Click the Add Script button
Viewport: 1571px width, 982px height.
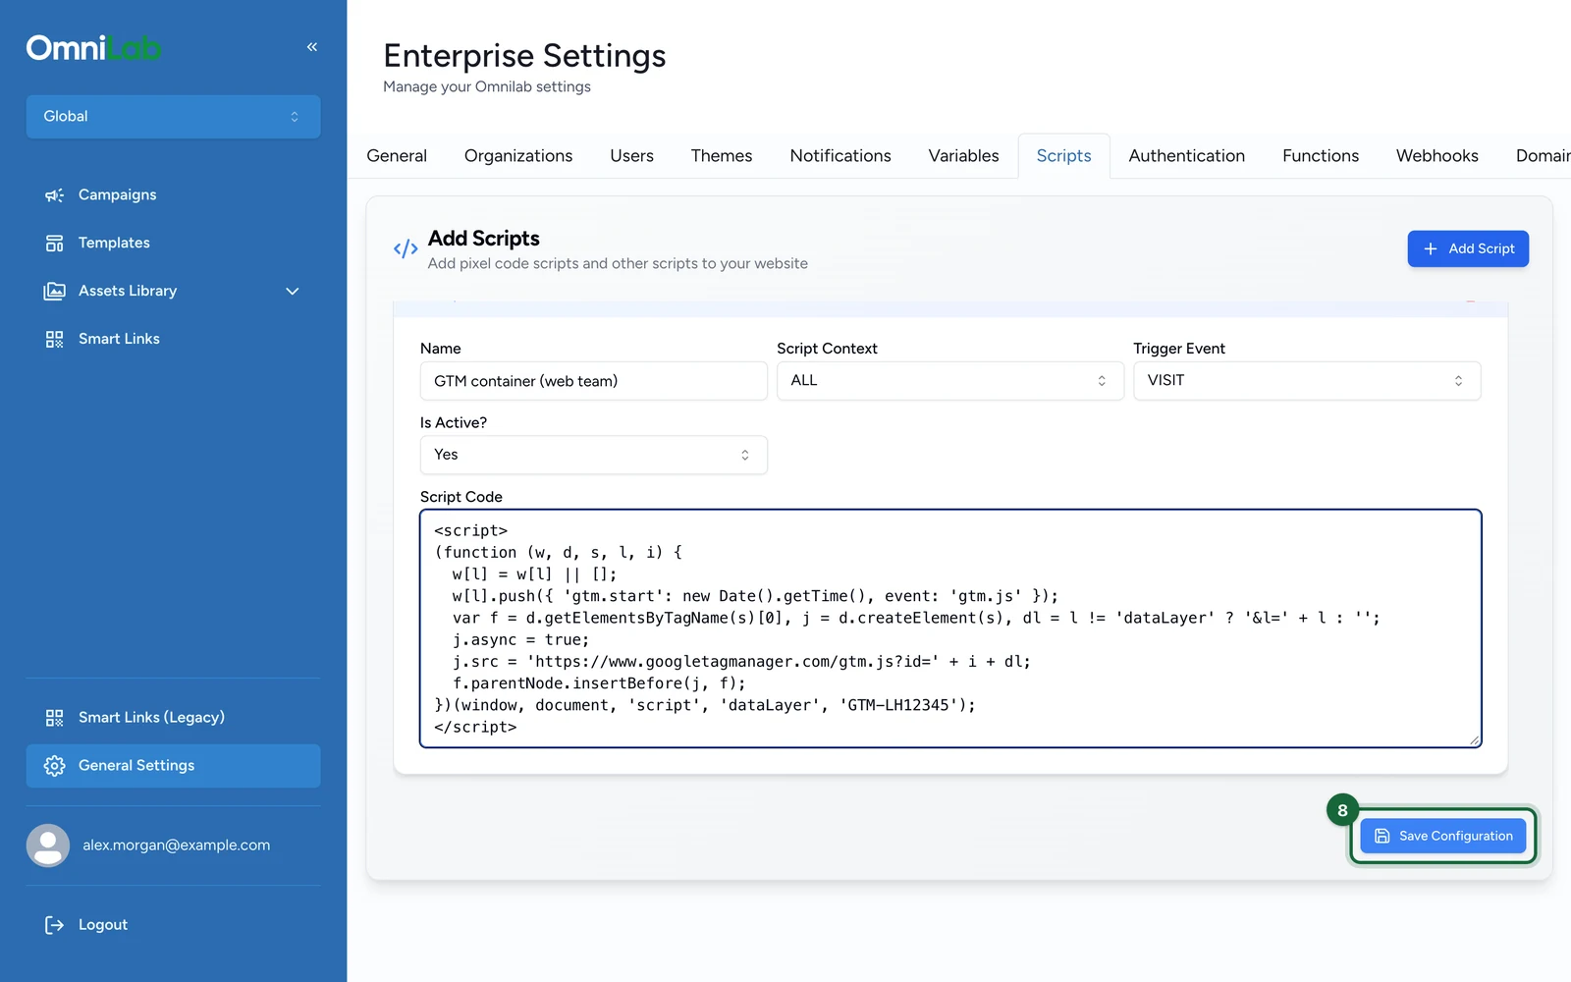coord(1468,249)
